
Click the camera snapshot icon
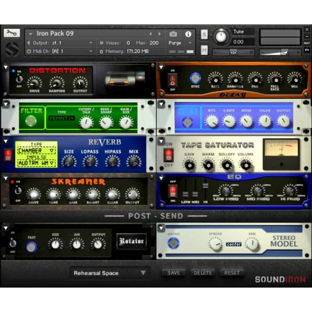click(x=173, y=34)
